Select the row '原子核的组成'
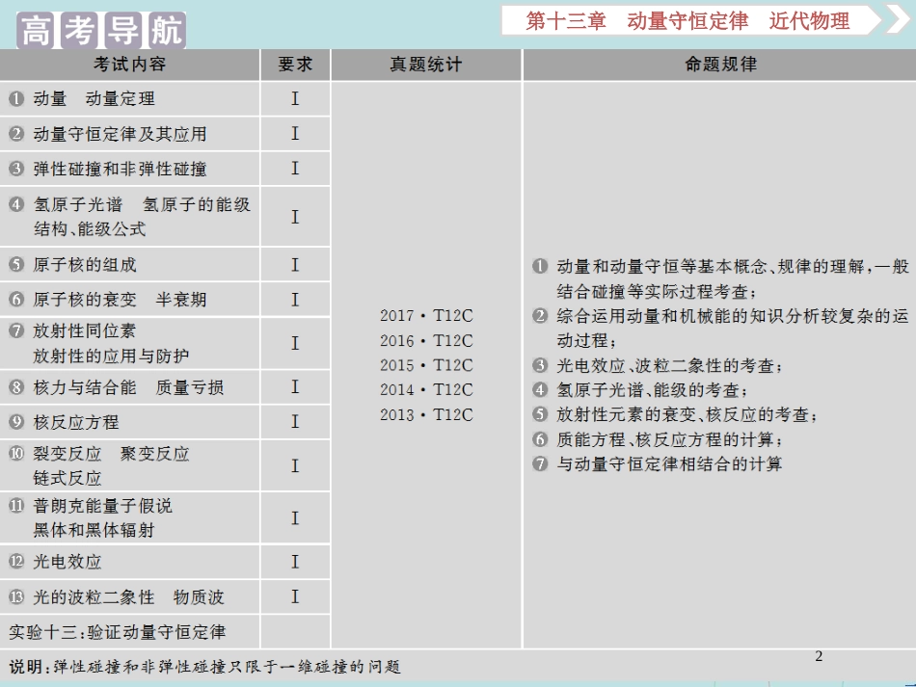Screen dimensions: 916x687 [x=130, y=265]
